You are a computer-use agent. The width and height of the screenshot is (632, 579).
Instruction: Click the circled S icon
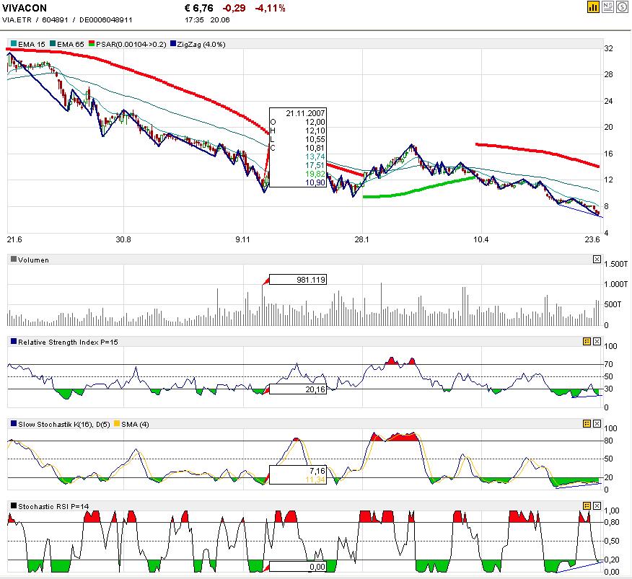point(621,7)
